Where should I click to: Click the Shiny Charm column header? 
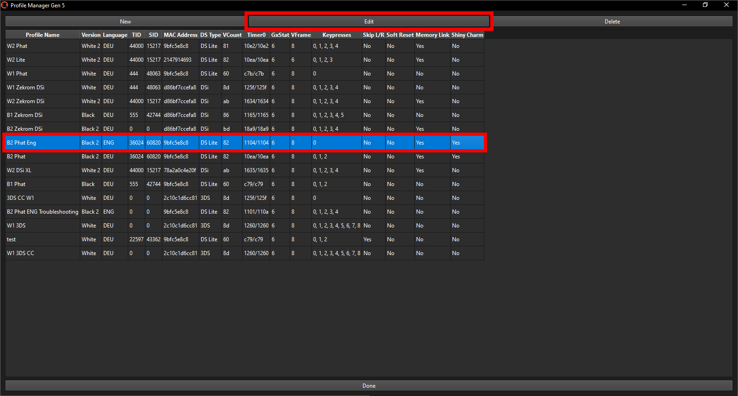[467, 35]
